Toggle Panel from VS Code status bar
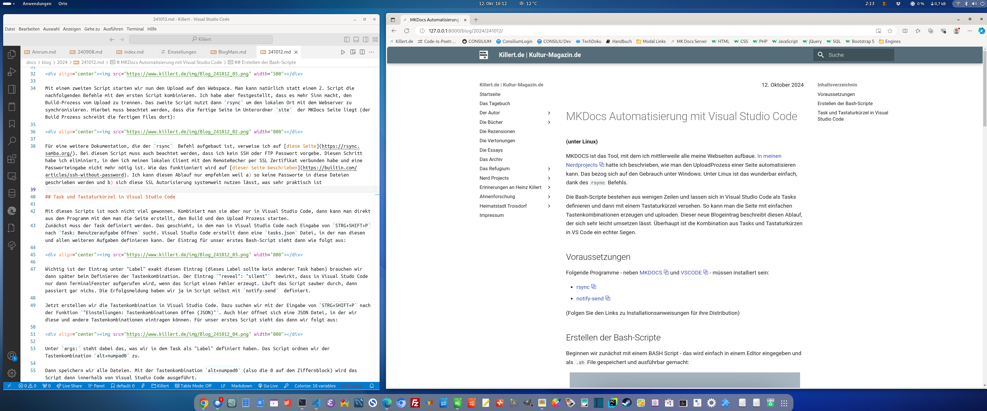 (x=96, y=386)
